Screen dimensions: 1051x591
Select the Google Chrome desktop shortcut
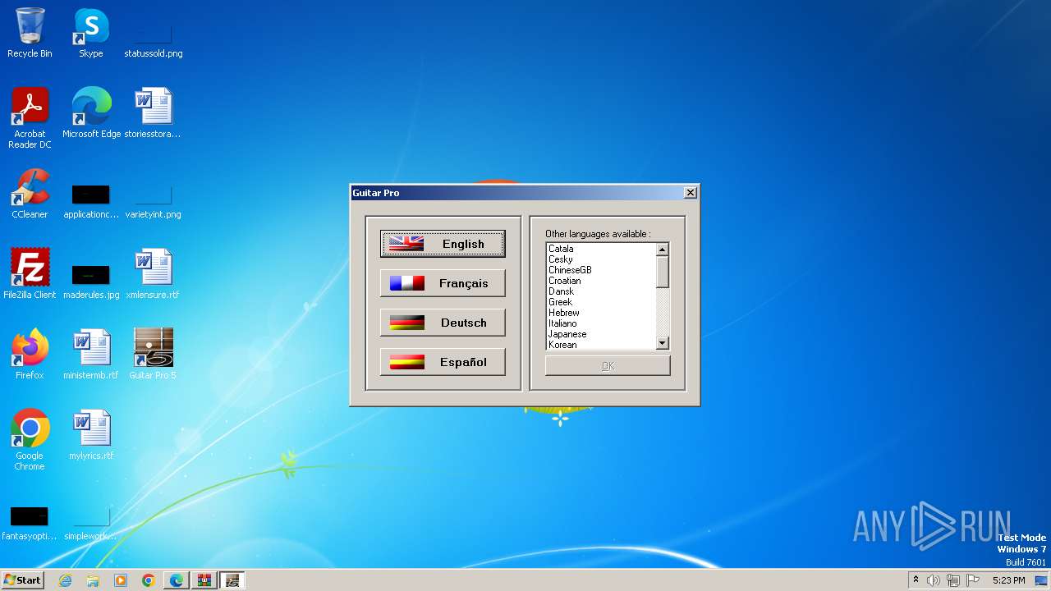pyautogui.click(x=30, y=440)
